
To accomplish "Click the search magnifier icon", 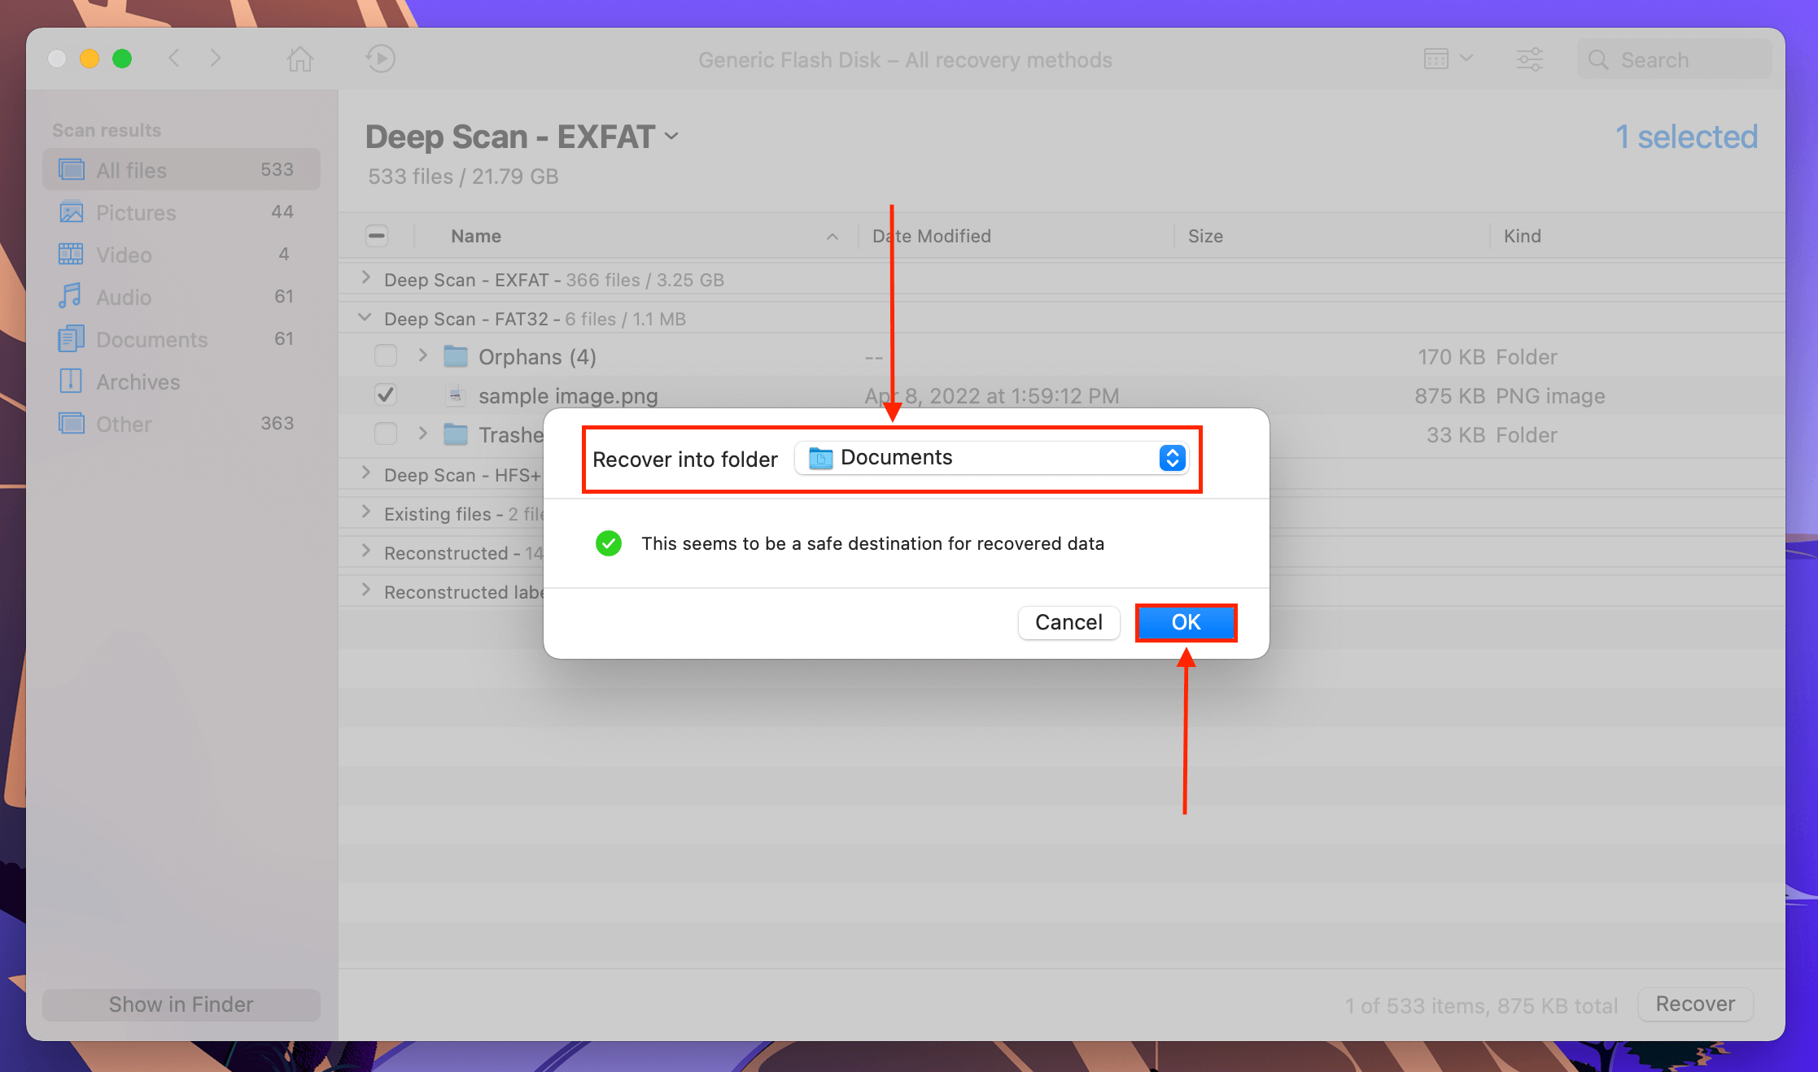I will [1597, 59].
